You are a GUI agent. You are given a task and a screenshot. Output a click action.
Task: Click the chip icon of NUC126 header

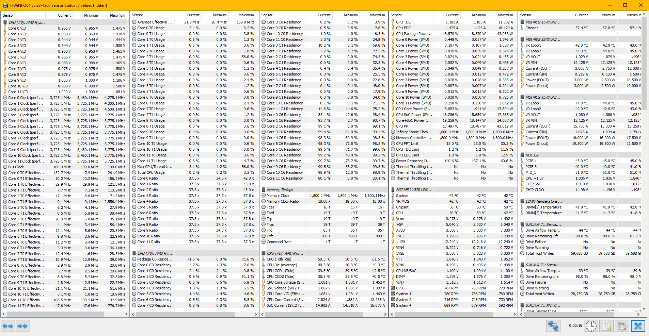[x=522, y=155]
